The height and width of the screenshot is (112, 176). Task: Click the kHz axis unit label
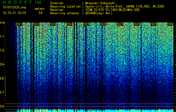pos(3,23)
